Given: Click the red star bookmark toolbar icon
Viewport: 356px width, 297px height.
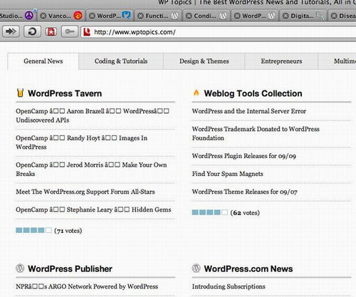Looking at the screenshot, I should click(x=51, y=31).
